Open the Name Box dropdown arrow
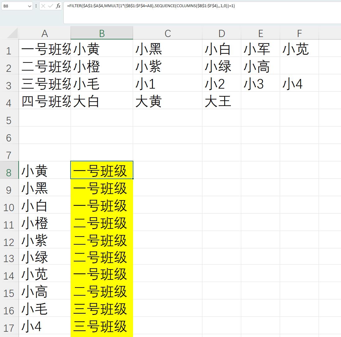The image size is (341, 337). pos(30,6)
